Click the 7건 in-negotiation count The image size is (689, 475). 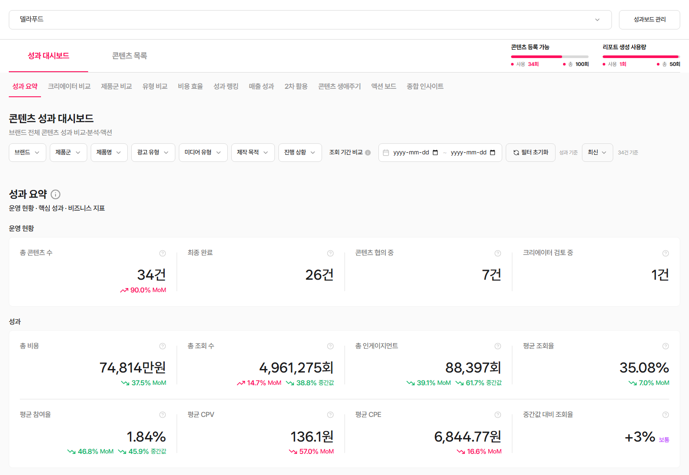click(492, 275)
